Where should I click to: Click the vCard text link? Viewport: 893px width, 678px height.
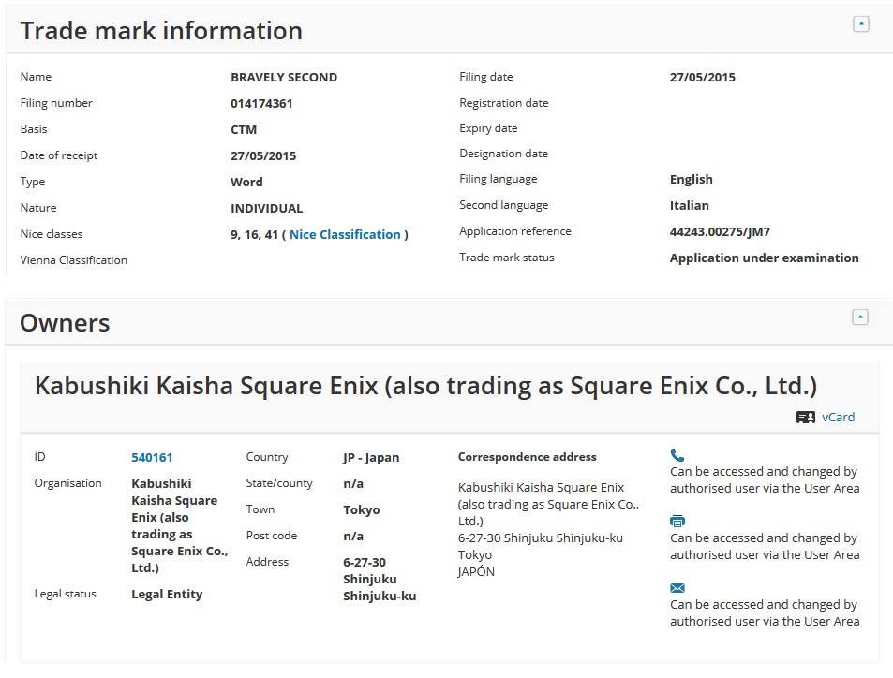[838, 418]
